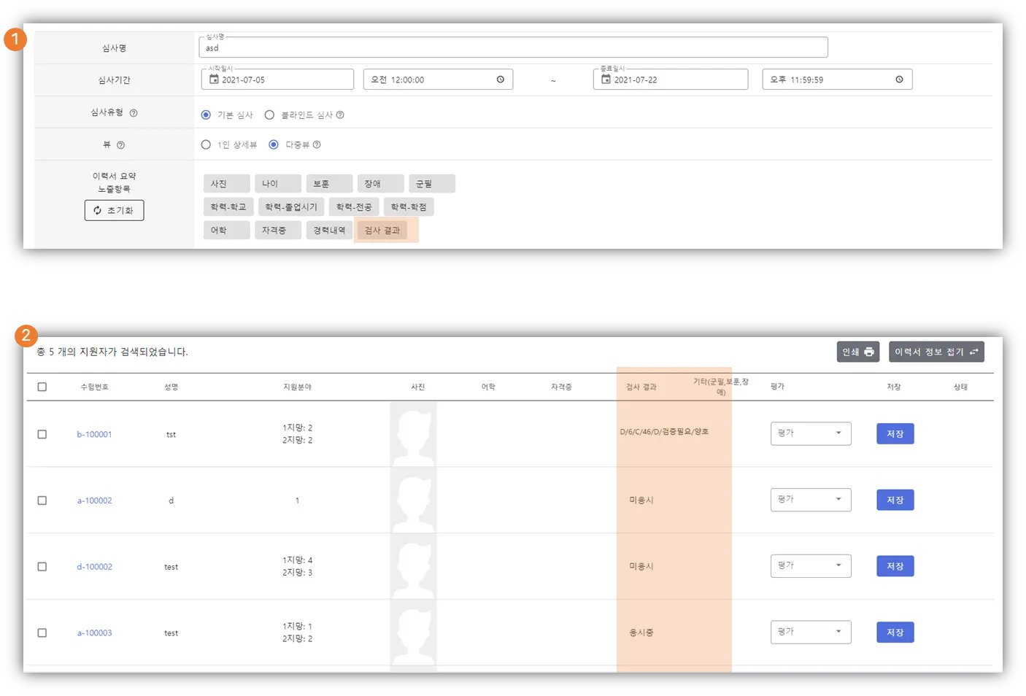
Task: Click the 인쇄 print button
Action: 858,352
